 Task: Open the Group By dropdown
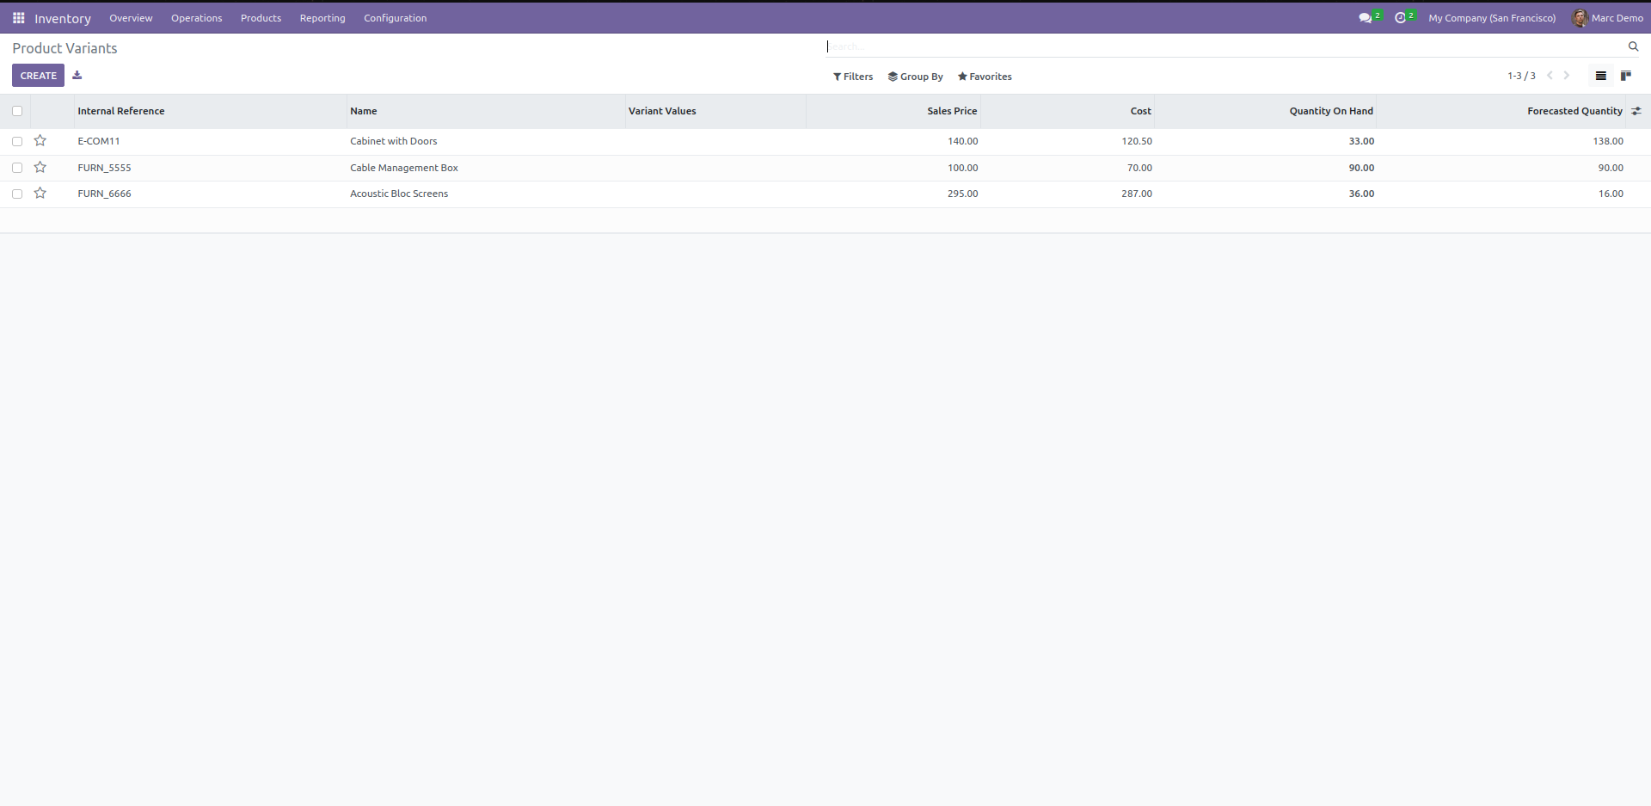[916, 77]
